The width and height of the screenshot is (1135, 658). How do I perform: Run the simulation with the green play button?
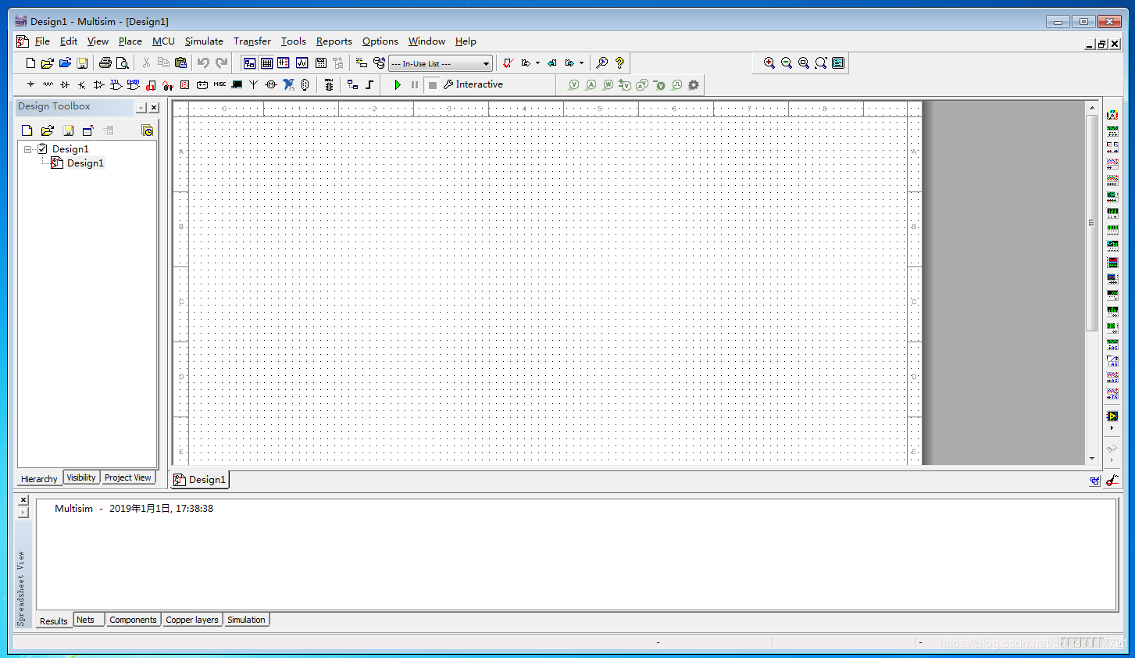click(x=398, y=84)
